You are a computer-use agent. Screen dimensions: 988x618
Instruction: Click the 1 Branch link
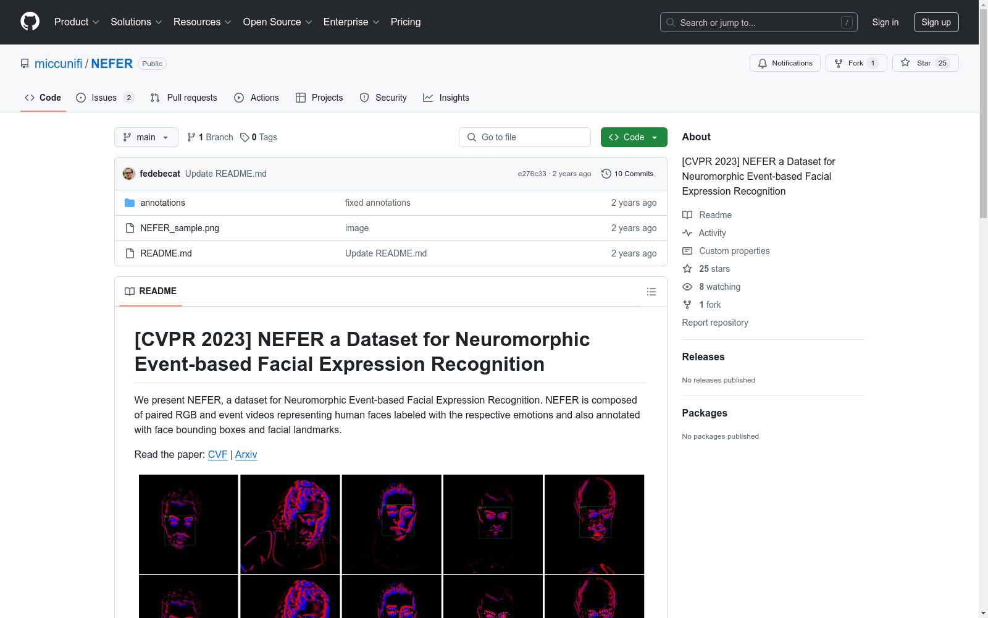pyautogui.click(x=210, y=137)
